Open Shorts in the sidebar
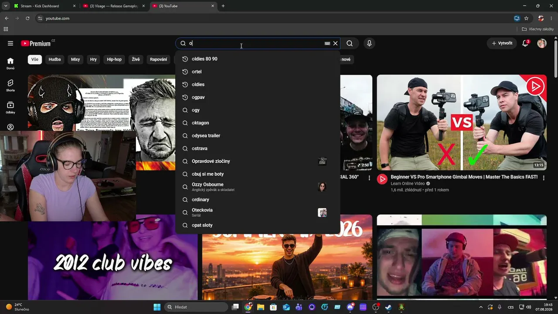Viewport: 558px width, 314px height. [x=10, y=85]
